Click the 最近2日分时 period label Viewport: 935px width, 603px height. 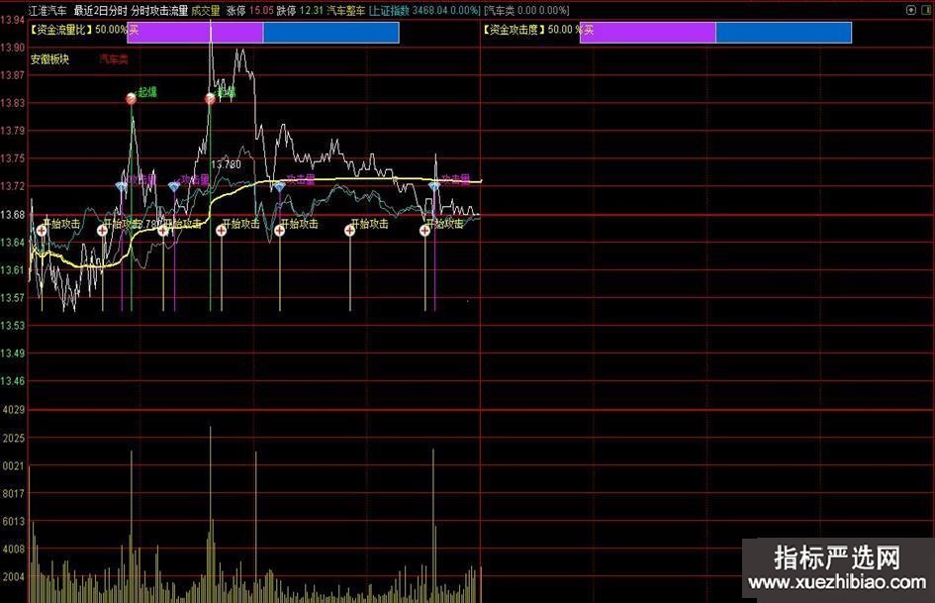coord(101,10)
